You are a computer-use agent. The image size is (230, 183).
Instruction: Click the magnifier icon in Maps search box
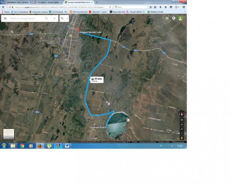coord(47,18)
